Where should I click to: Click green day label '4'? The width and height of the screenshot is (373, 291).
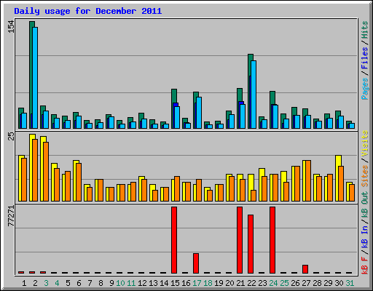[57, 283]
